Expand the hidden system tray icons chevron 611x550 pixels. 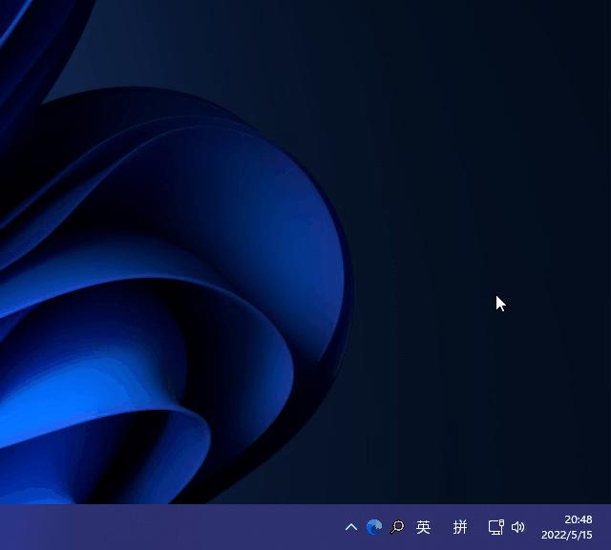pyautogui.click(x=350, y=527)
